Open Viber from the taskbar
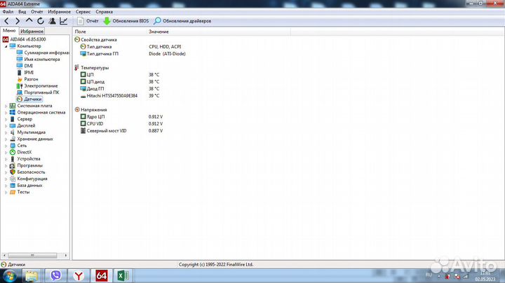Image resolution: width=505 pixels, height=283 pixels. (x=56, y=275)
